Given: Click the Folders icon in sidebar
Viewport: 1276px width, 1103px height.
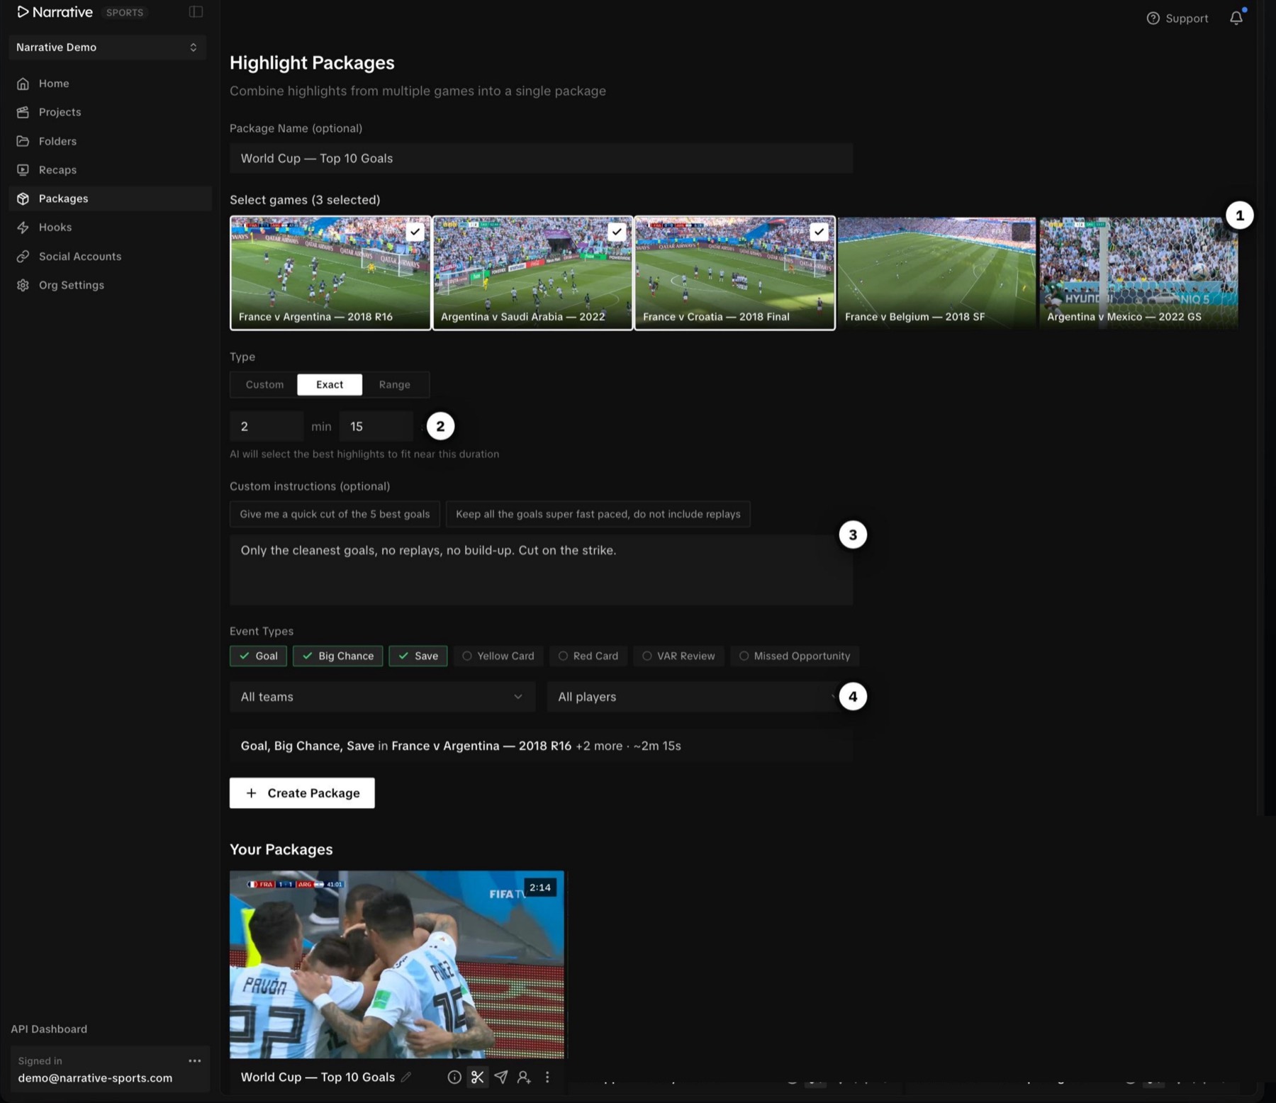Looking at the screenshot, I should 23,141.
